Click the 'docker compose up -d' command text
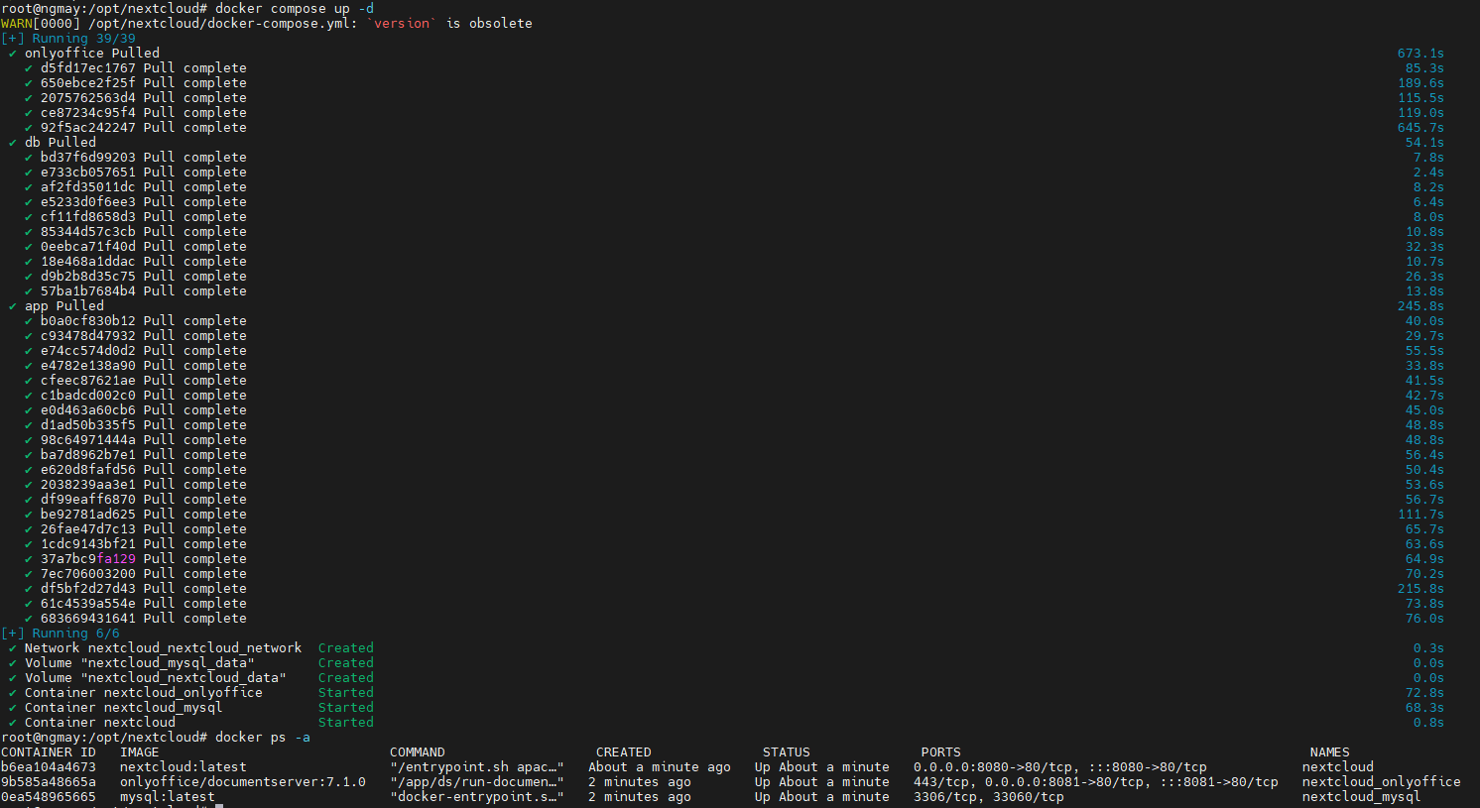Screen dimensions: 1480x808 pyautogui.click(x=295, y=8)
